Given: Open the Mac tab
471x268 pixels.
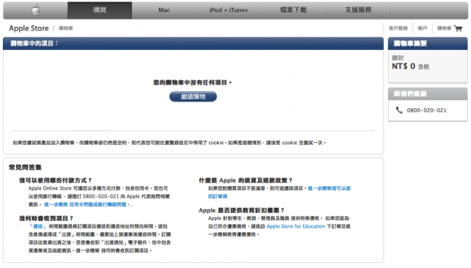Looking at the screenshot, I should 164,10.
